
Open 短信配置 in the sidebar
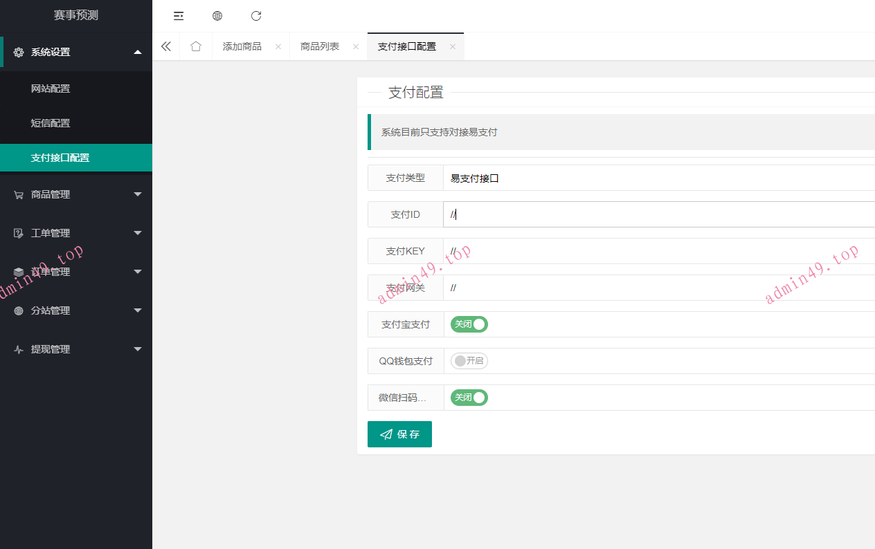coord(51,123)
